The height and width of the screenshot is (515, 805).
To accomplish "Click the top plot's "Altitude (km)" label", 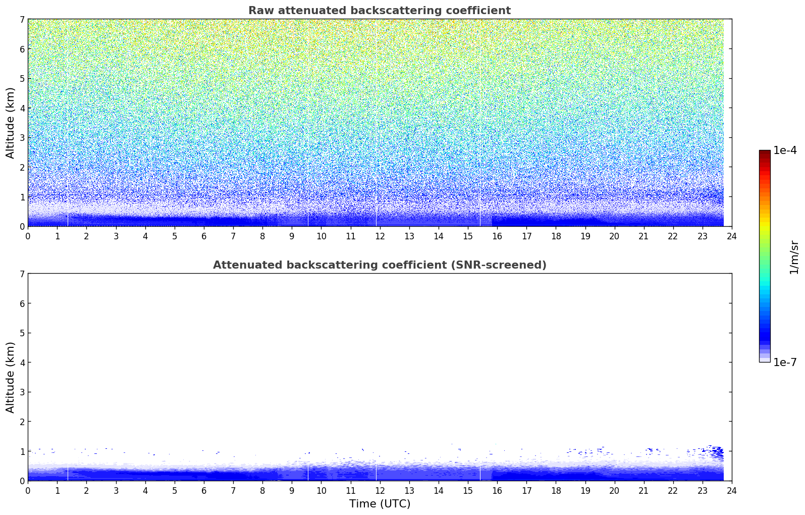I will [11, 123].
